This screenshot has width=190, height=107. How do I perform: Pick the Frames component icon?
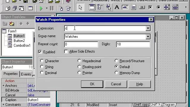click(x=92, y=7)
